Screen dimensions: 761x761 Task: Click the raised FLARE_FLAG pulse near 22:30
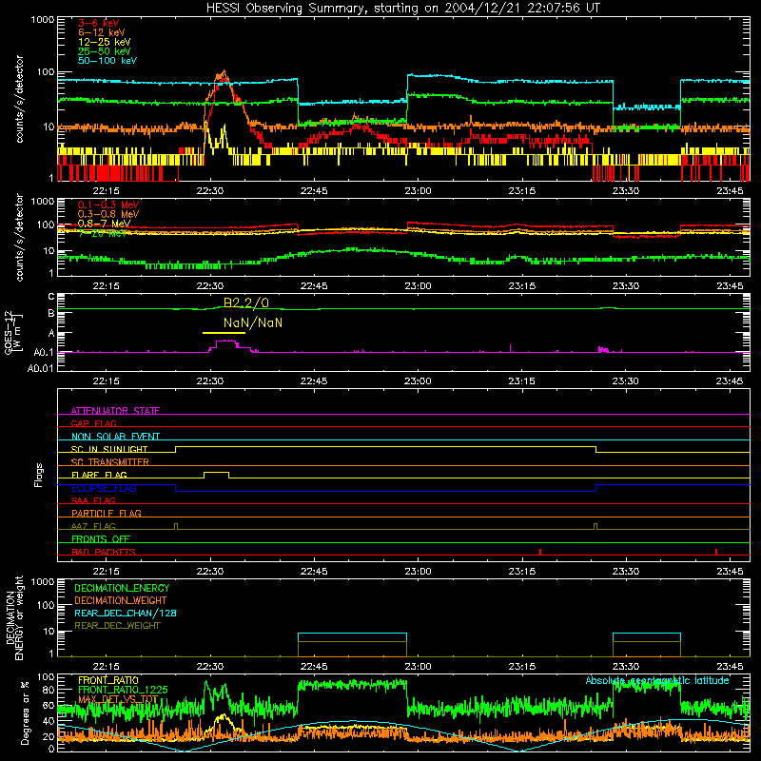217,474
